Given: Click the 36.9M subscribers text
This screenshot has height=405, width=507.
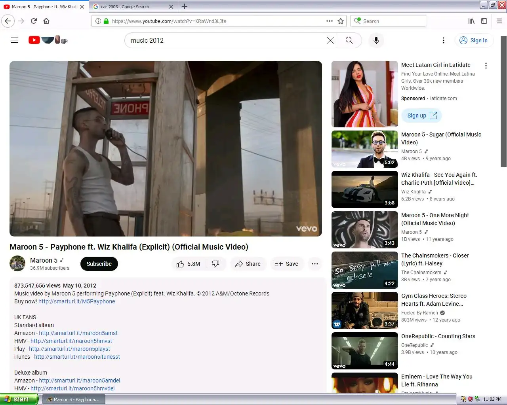Looking at the screenshot, I should [50, 268].
